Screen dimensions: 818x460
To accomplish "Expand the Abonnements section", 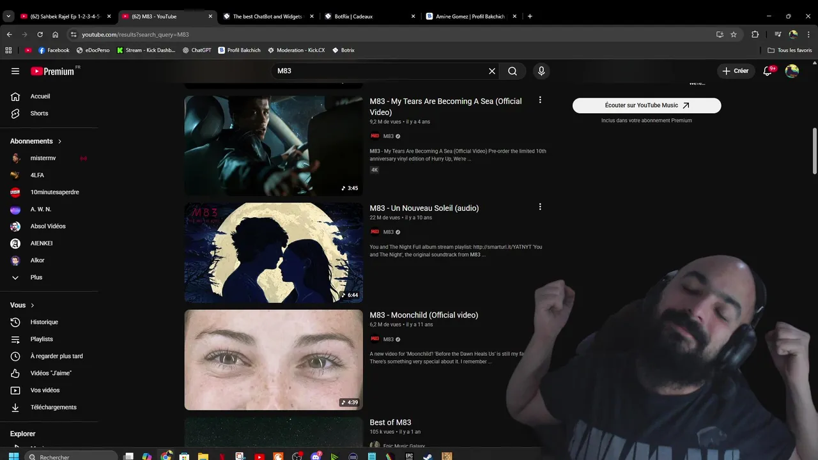I will pos(36,141).
